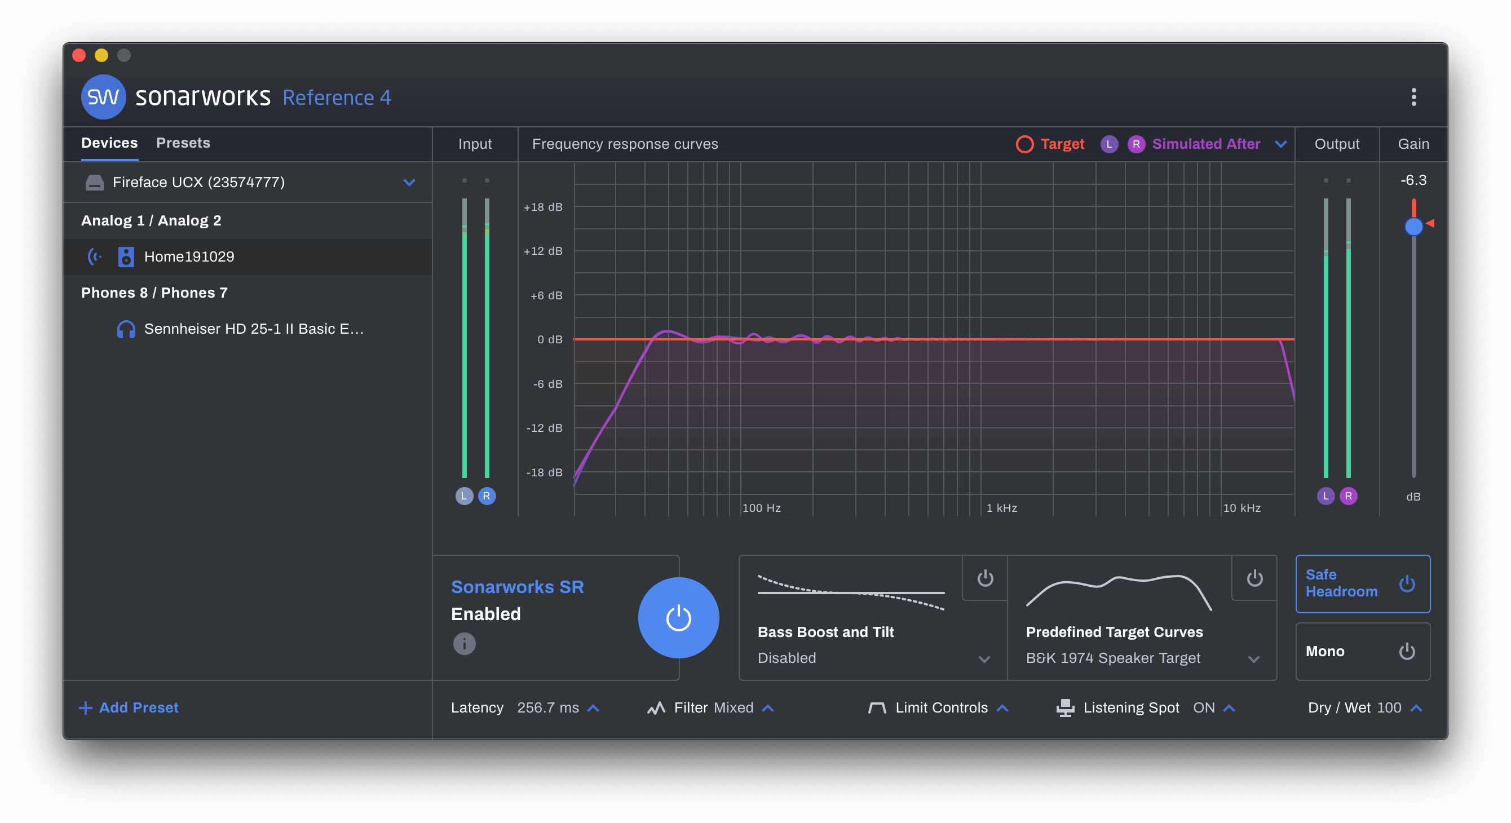Click the Listening Spot chair icon
This screenshot has width=1511, height=823.
tap(1064, 708)
